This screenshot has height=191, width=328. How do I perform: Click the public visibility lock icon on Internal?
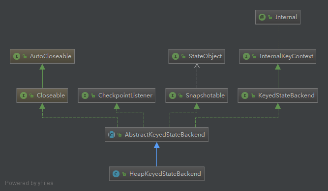tap(270, 17)
